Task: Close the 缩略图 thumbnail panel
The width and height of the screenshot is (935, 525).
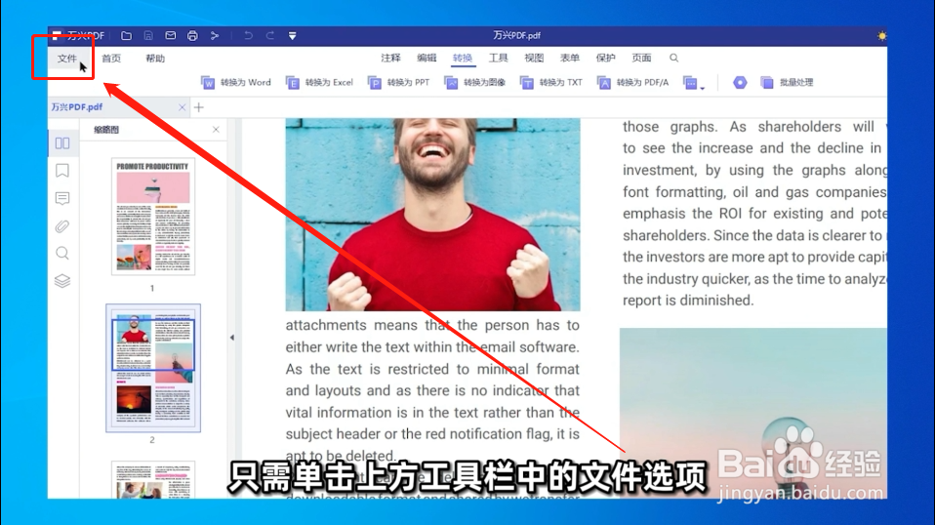Action: point(216,130)
